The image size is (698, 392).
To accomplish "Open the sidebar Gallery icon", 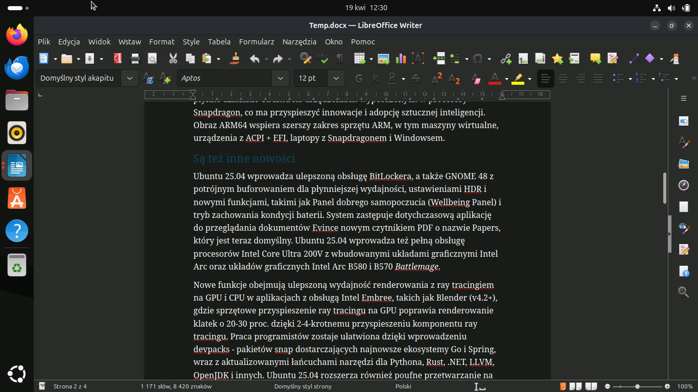I will [x=684, y=164].
